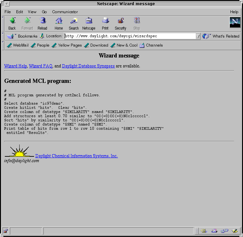The height and width of the screenshot is (237, 243).
Task: Collapse the navigation toolbar handle
Action: click(3, 23)
